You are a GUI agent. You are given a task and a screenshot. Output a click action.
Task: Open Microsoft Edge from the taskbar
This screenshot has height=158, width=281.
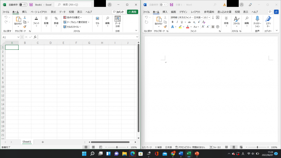(132, 154)
